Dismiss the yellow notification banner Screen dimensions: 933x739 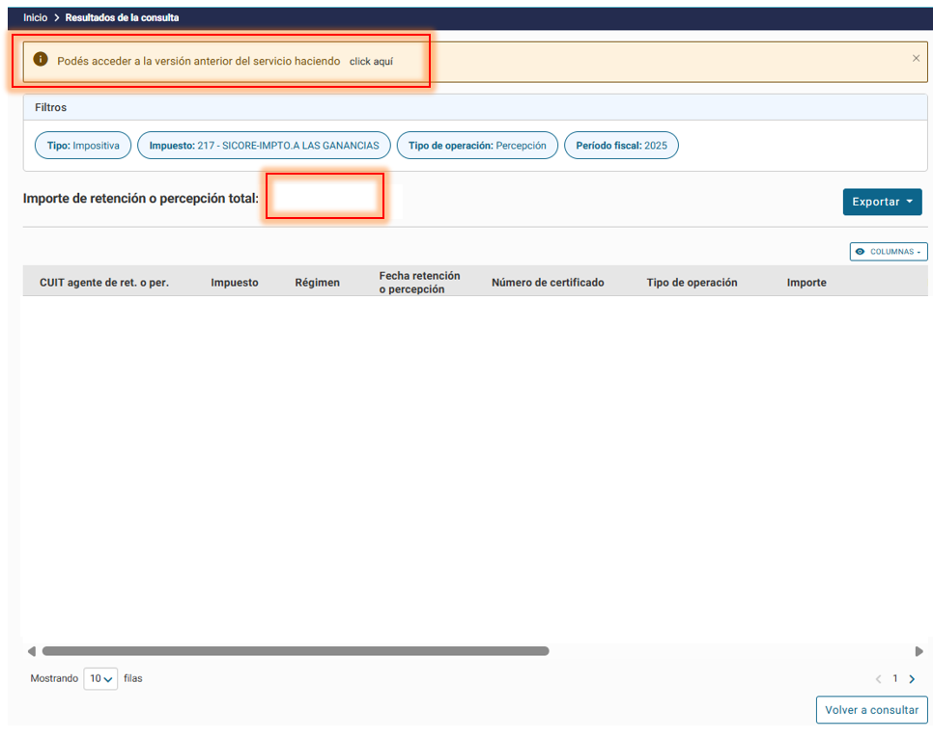916,59
